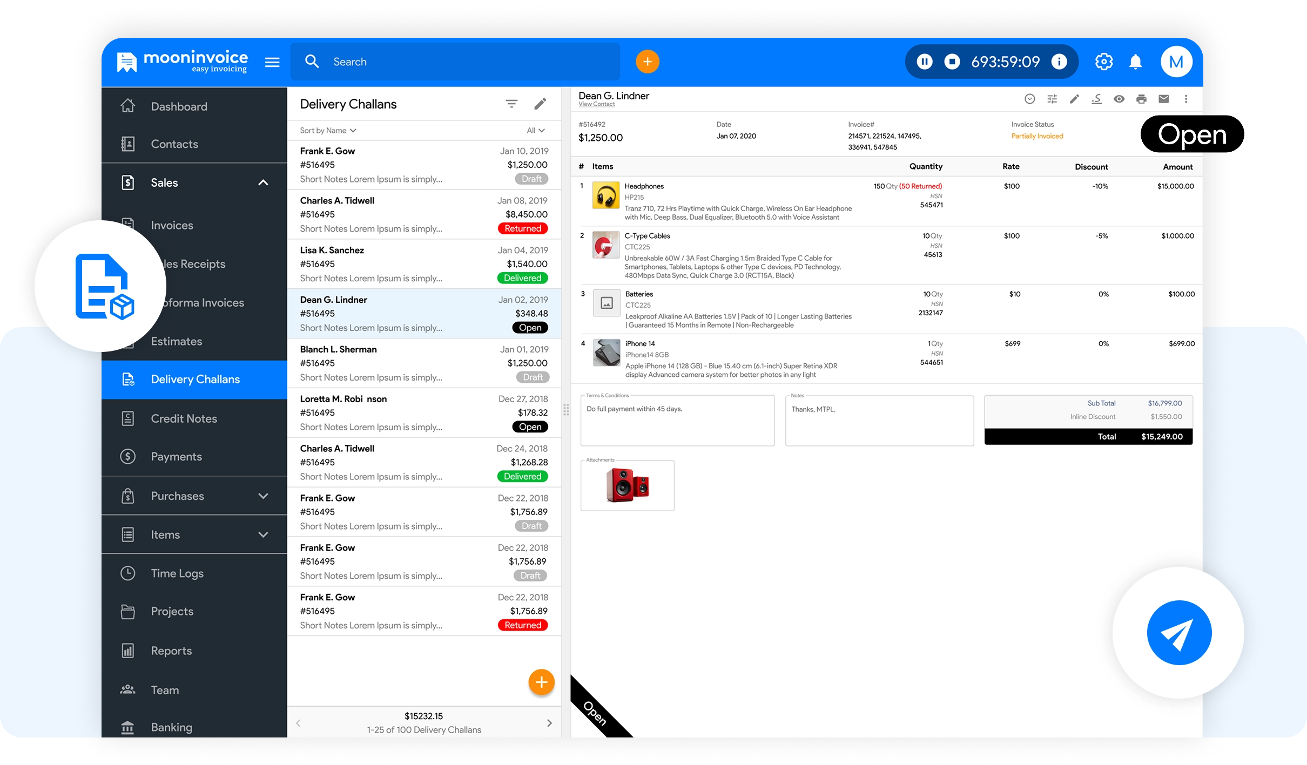Expand the Purchases sidebar section
1307x765 pixels.
(263, 496)
